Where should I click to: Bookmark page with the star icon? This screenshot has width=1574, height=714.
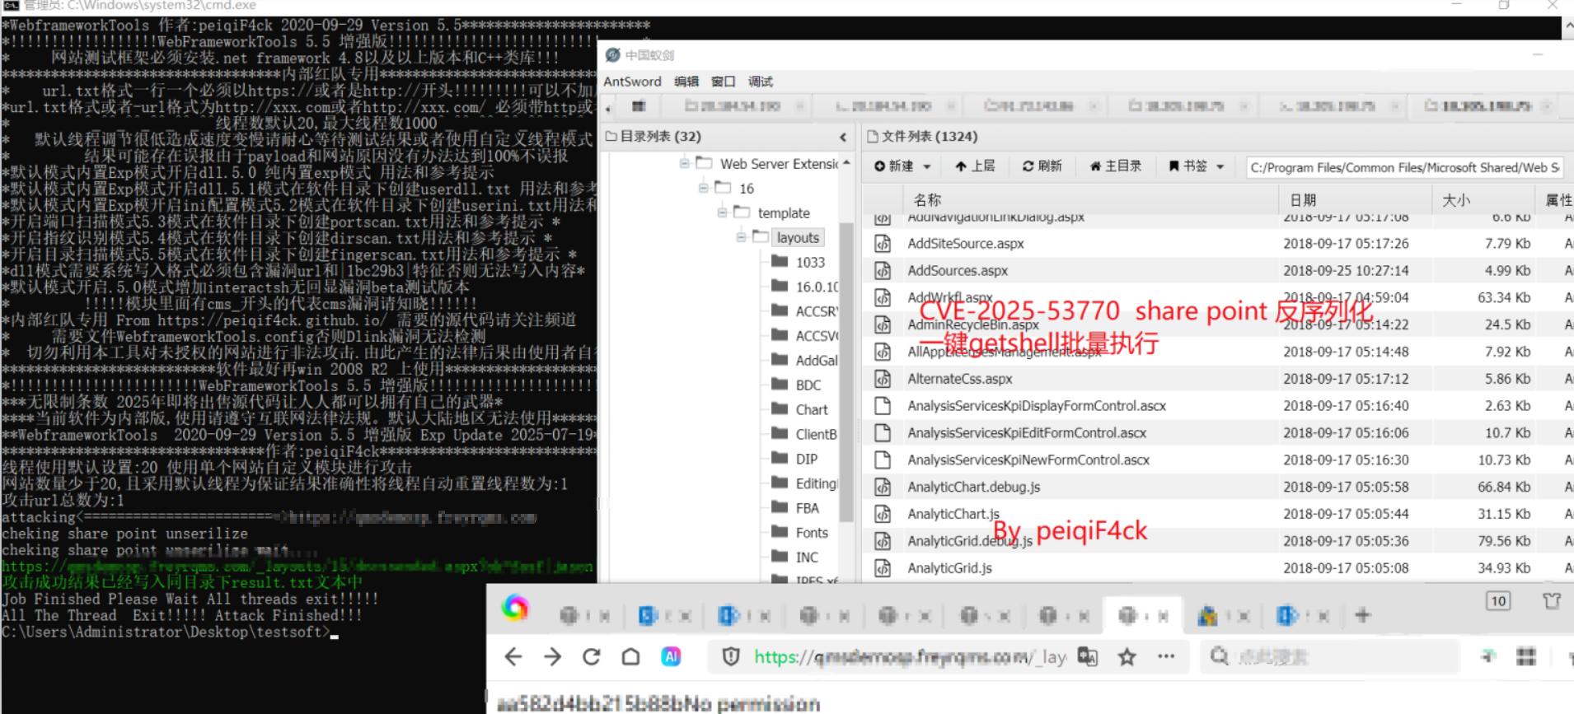pyautogui.click(x=1127, y=656)
